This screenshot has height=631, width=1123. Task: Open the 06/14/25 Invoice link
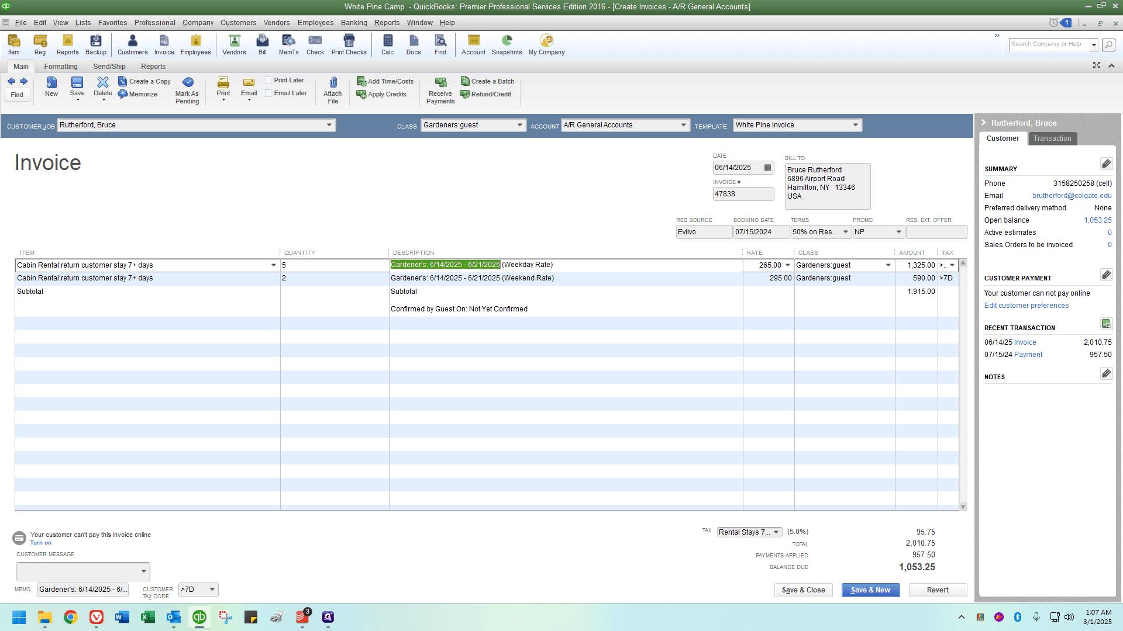point(1025,342)
